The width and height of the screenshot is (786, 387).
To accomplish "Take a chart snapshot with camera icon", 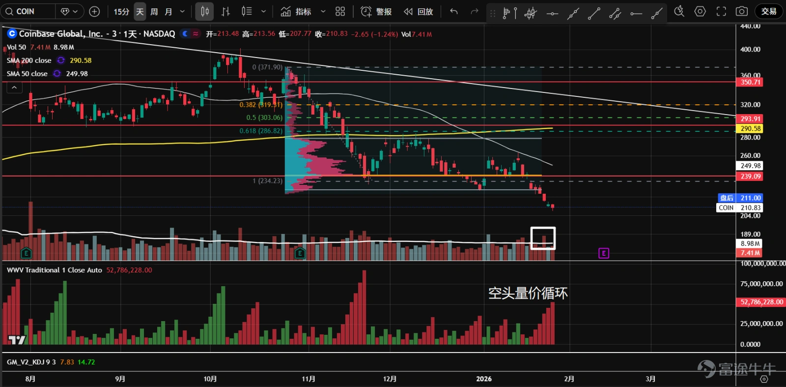I will click(x=742, y=11).
